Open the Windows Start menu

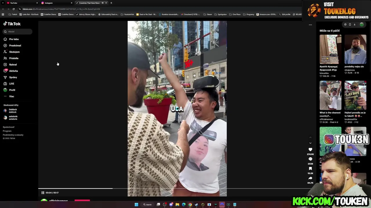pyautogui.click(x=136, y=205)
